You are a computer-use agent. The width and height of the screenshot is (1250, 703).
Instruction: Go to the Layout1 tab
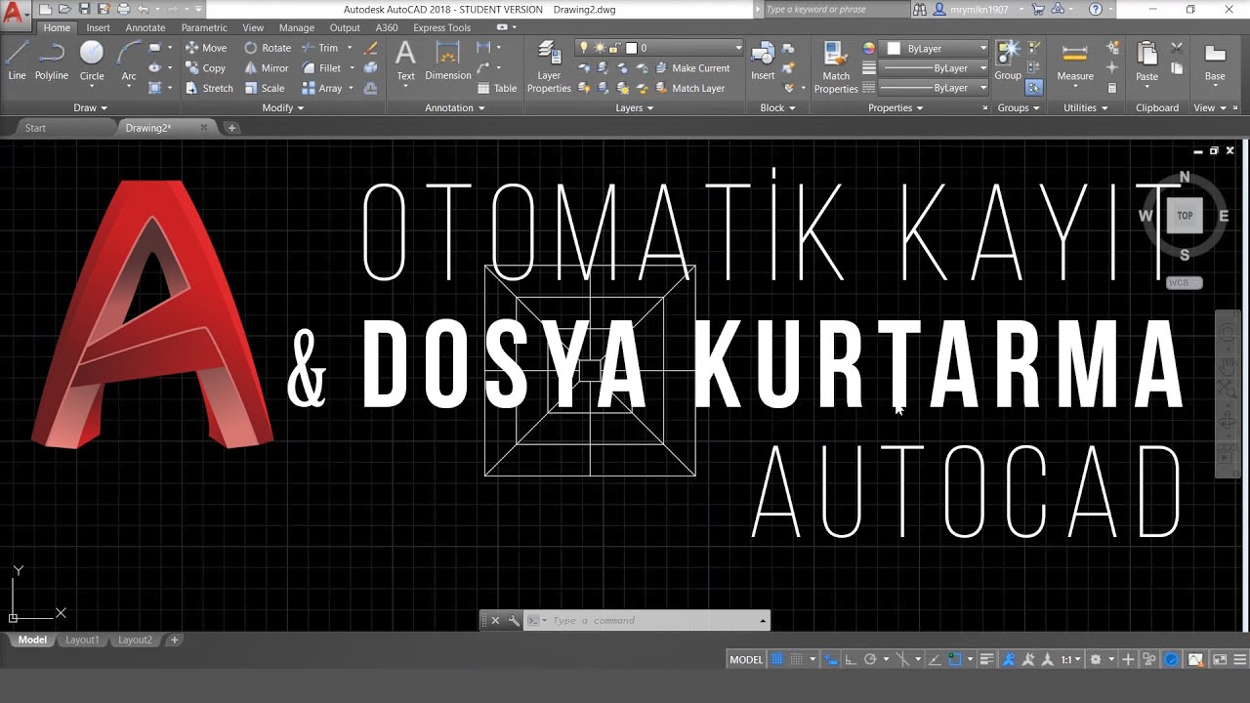click(x=82, y=641)
